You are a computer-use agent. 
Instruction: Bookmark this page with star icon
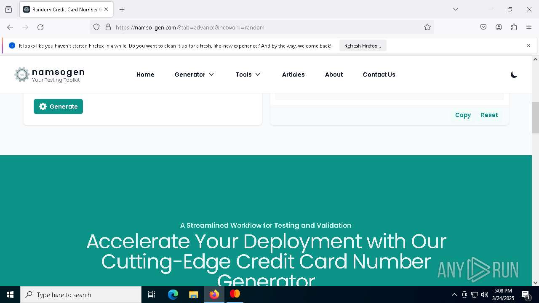coord(427,27)
